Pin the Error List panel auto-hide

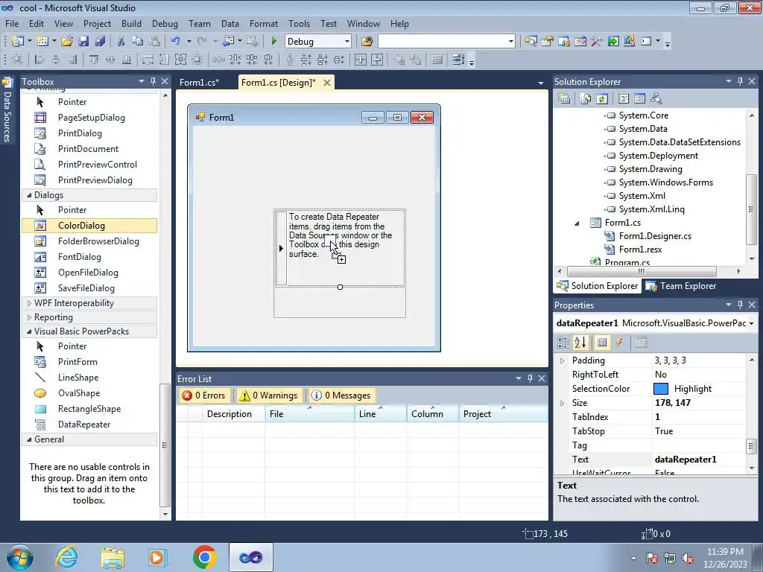click(530, 378)
